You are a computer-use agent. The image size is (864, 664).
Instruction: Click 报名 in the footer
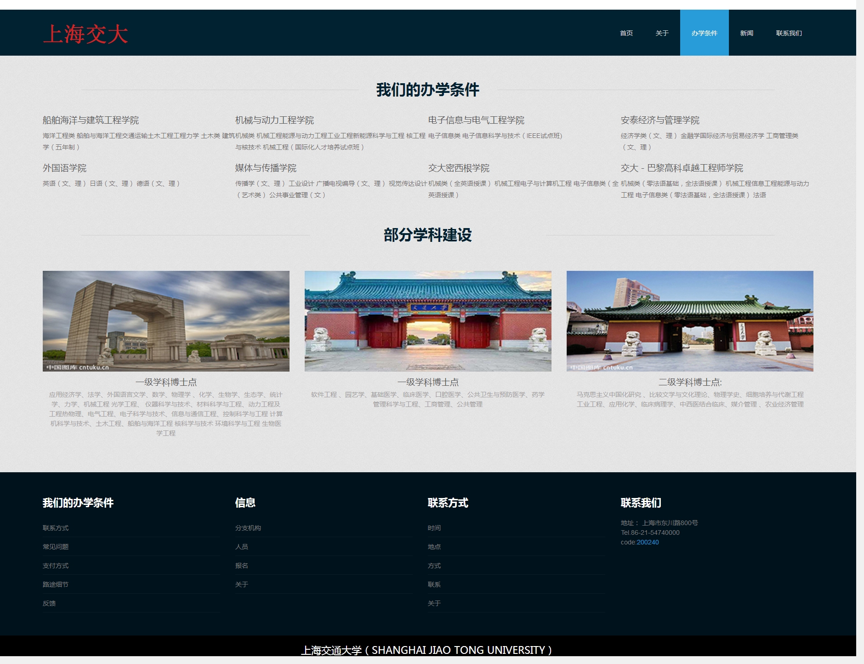(242, 566)
